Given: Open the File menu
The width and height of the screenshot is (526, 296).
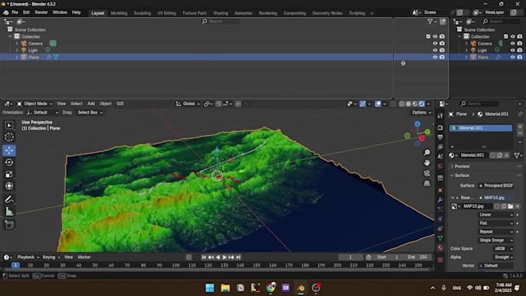Looking at the screenshot, I should [15, 12].
